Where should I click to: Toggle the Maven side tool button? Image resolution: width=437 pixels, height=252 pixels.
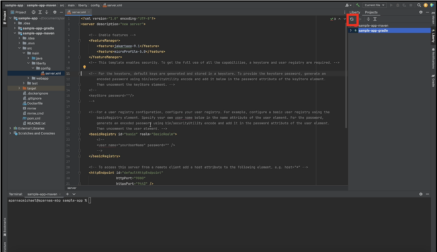(433, 18)
